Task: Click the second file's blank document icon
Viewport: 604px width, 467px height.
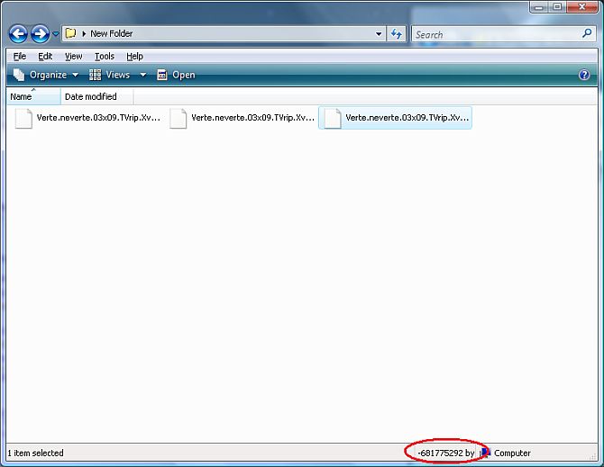Action: (x=178, y=119)
